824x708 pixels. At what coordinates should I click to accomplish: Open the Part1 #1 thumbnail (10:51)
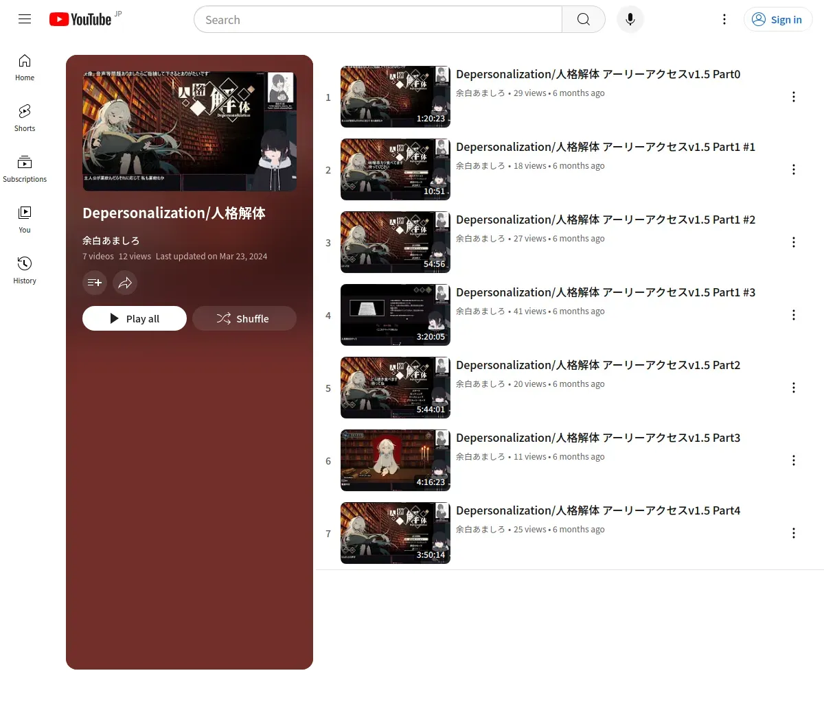[x=396, y=169]
